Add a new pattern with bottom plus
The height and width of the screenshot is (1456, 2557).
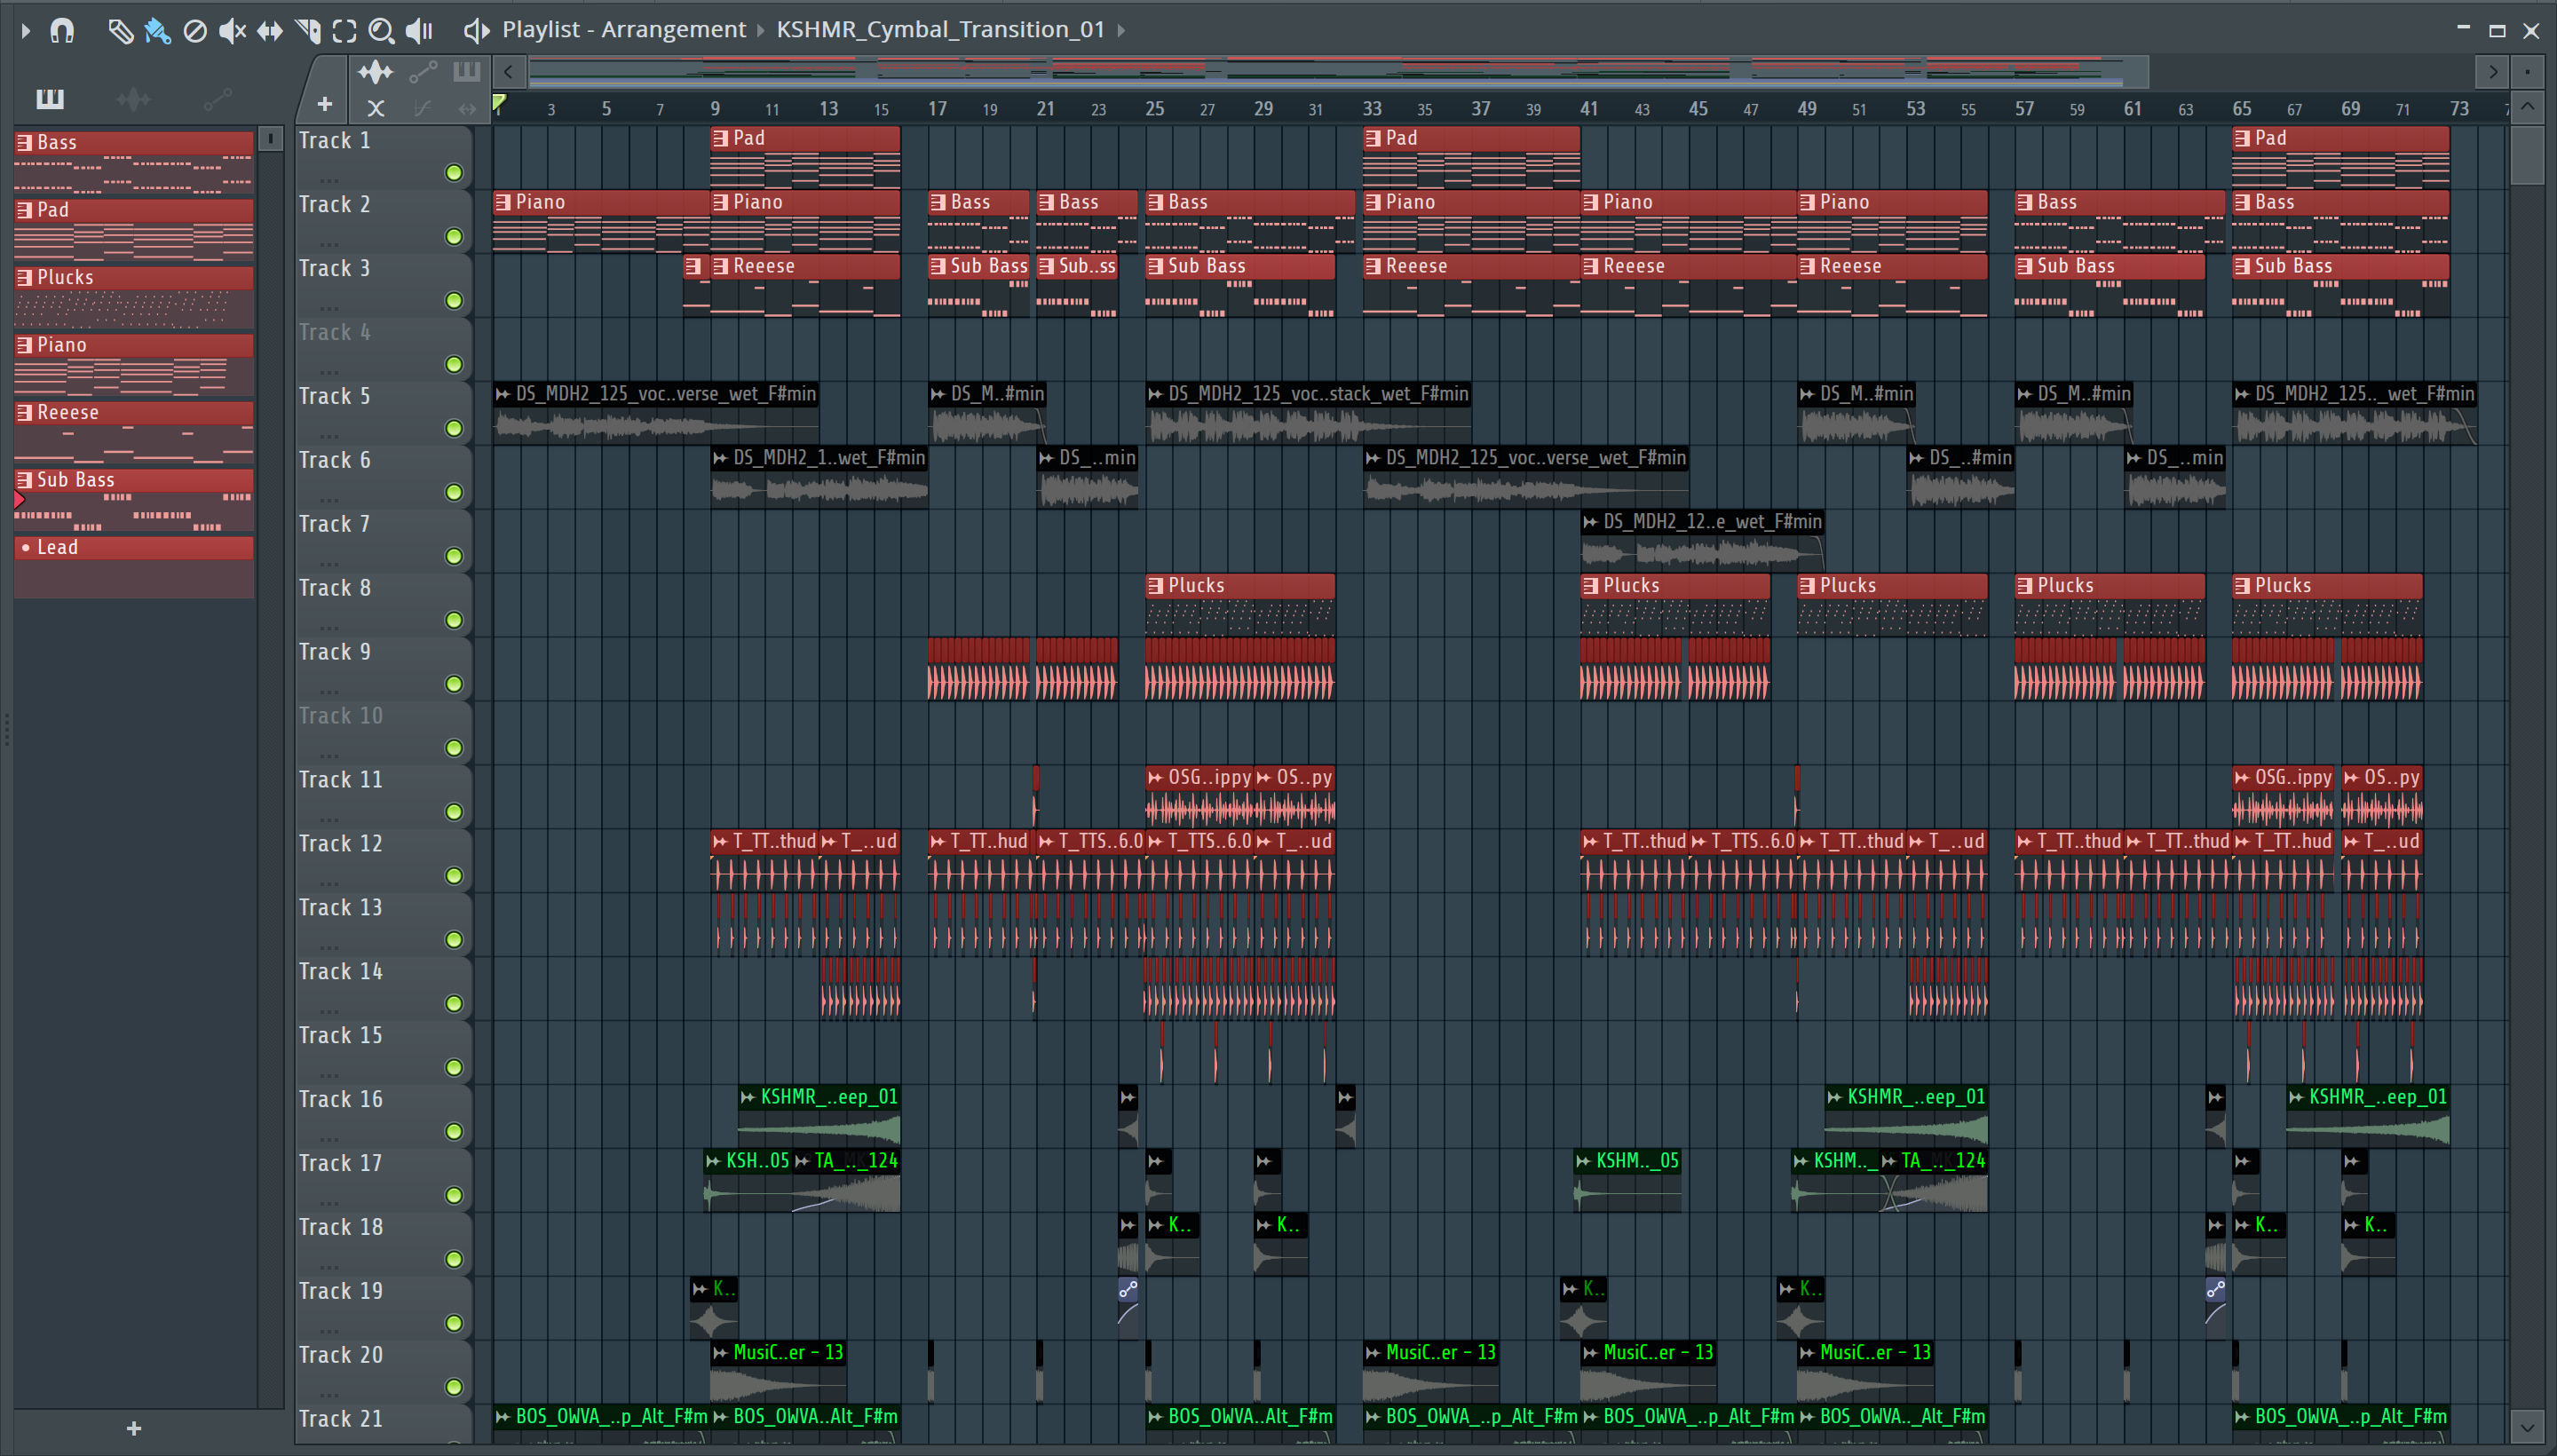click(134, 1429)
